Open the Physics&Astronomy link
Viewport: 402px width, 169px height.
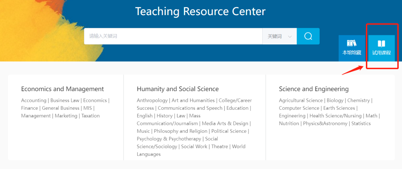point(325,123)
